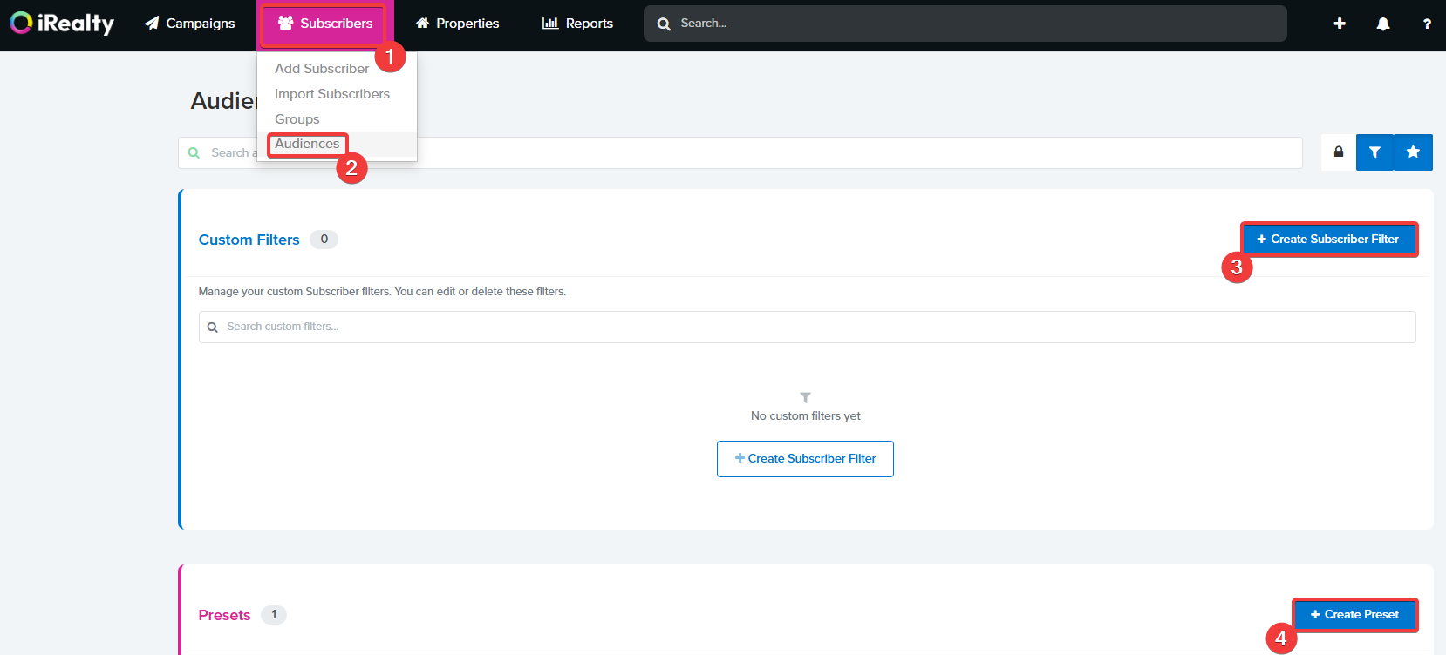
Task: Click the Create Preset button
Action: tap(1355, 615)
